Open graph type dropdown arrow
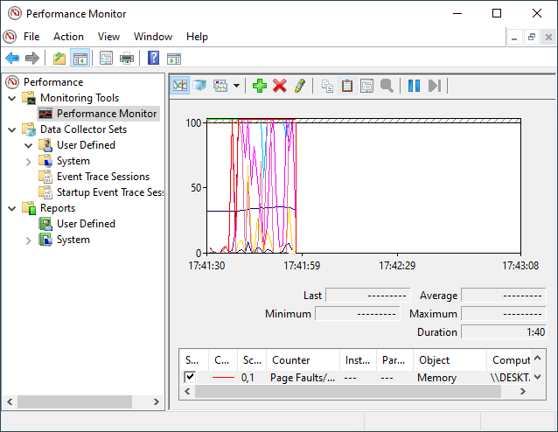Image resolution: width=558 pixels, height=432 pixels. coord(236,86)
